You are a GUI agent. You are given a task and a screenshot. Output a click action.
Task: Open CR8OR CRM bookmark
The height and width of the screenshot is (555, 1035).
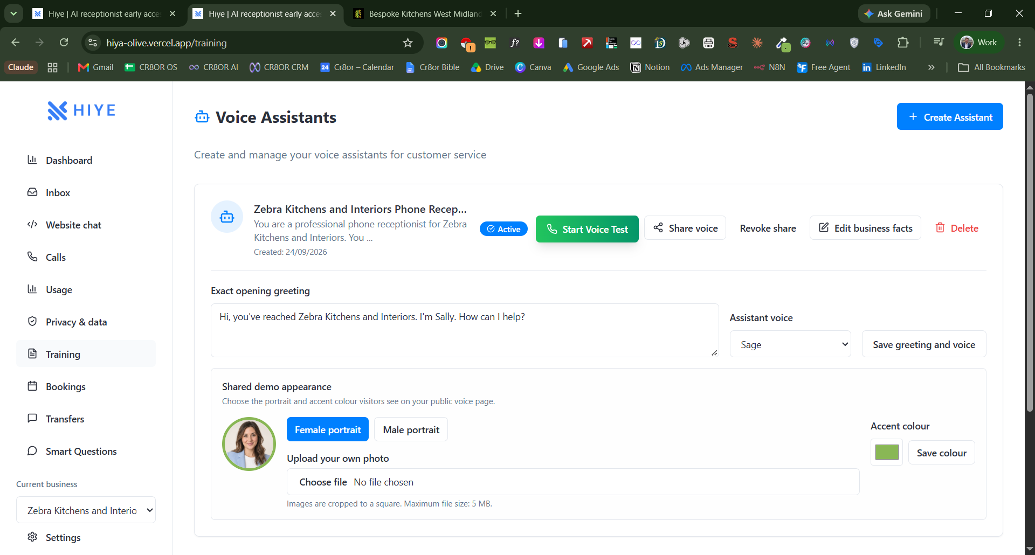click(279, 67)
